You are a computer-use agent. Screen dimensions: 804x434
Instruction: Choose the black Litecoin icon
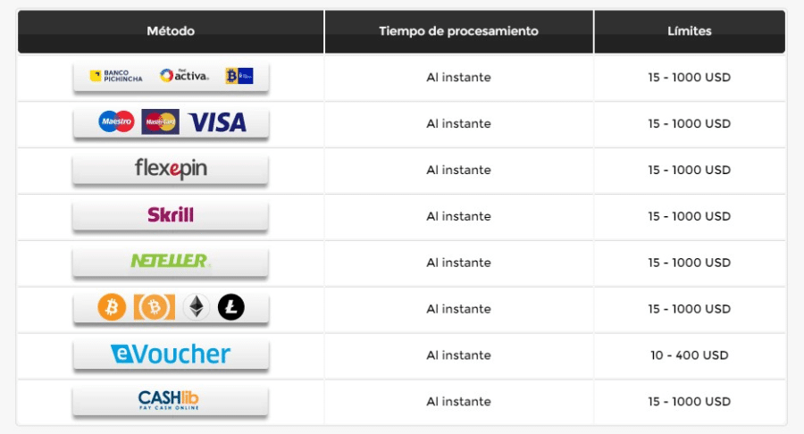(x=231, y=307)
